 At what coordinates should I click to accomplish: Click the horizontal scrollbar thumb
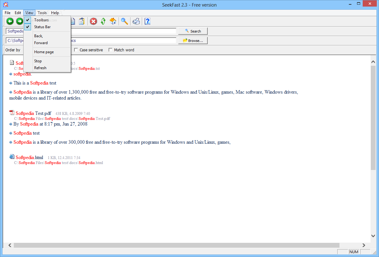pyautogui.click(x=177, y=245)
